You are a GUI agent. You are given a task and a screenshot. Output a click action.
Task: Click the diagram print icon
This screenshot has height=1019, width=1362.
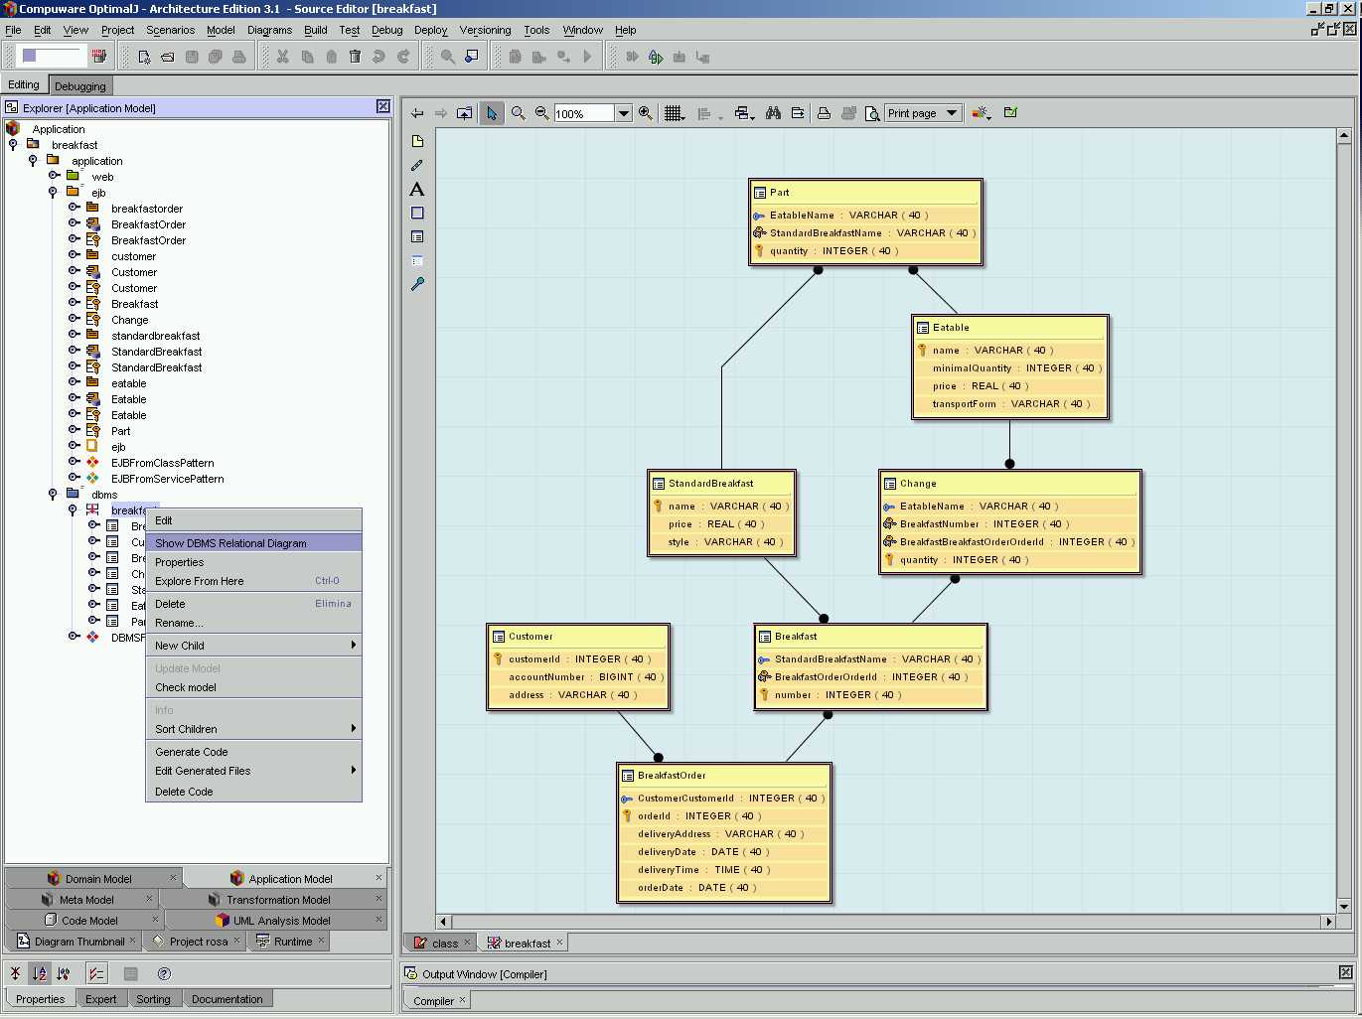824,113
